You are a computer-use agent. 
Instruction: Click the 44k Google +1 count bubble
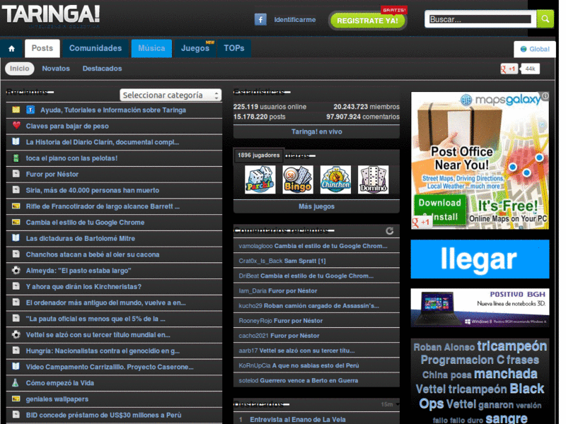pos(530,69)
